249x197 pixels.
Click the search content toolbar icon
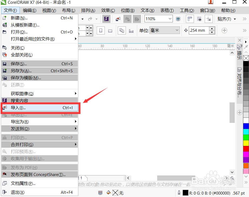[106, 19]
